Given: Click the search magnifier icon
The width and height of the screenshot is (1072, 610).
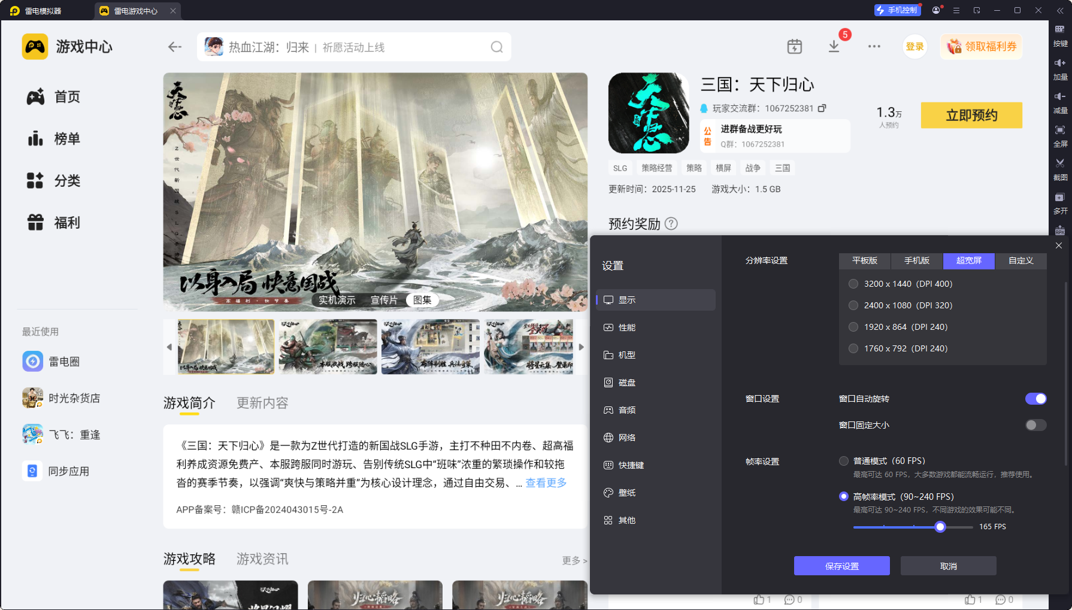Looking at the screenshot, I should click(496, 47).
